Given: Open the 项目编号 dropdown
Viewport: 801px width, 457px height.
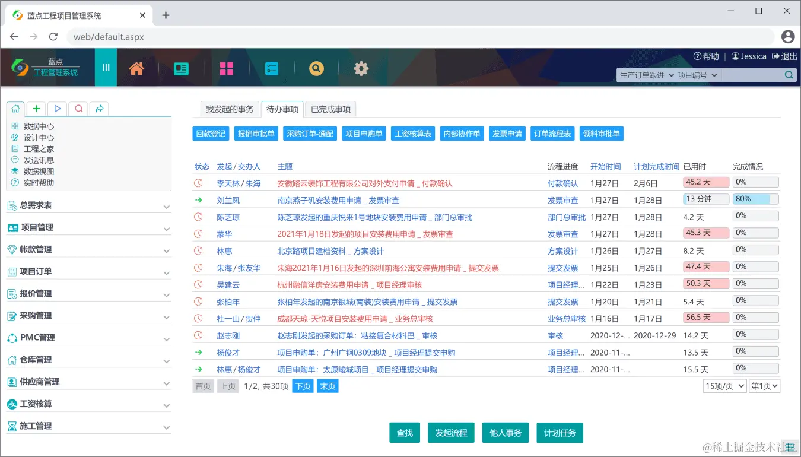Looking at the screenshot, I should (698, 75).
